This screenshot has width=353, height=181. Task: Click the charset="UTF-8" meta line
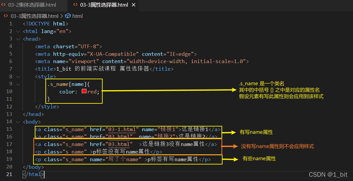pos(69,47)
